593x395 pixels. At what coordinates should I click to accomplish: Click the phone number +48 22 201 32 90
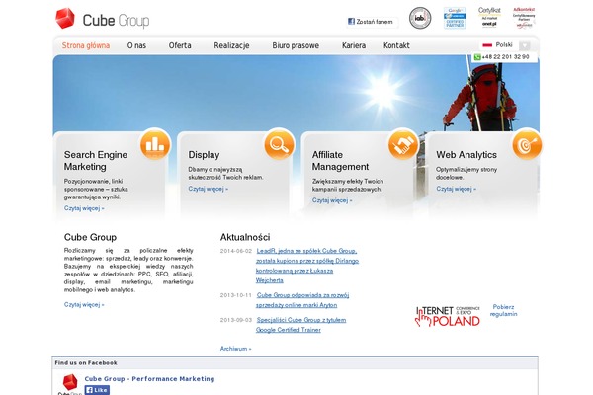pos(505,57)
